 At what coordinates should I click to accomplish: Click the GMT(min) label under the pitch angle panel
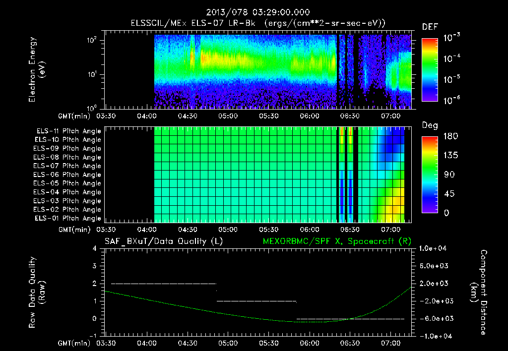74,230
